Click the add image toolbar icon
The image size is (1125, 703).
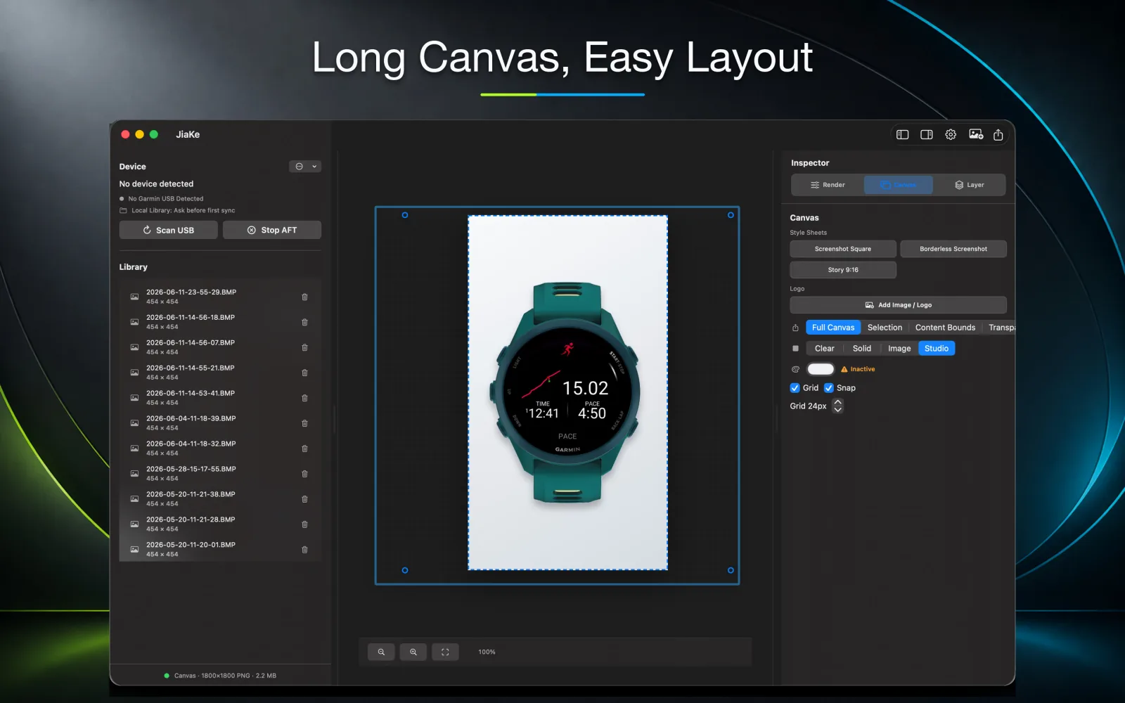(976, 134)
